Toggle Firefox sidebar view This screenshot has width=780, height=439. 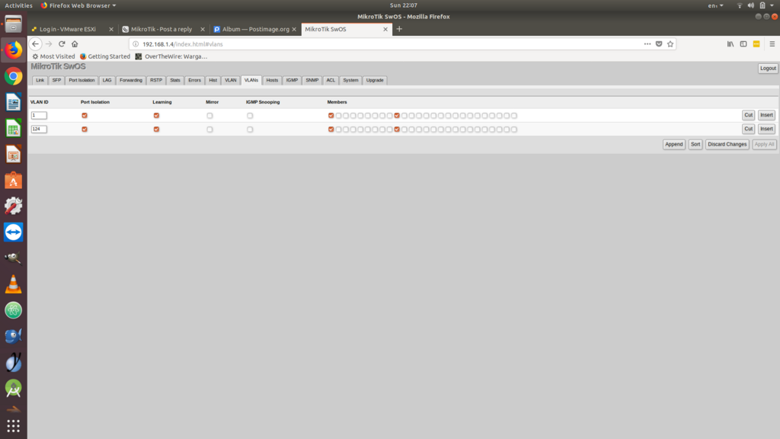pos(743,43)
